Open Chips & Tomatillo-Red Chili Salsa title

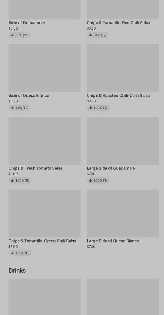pos(118,23)
